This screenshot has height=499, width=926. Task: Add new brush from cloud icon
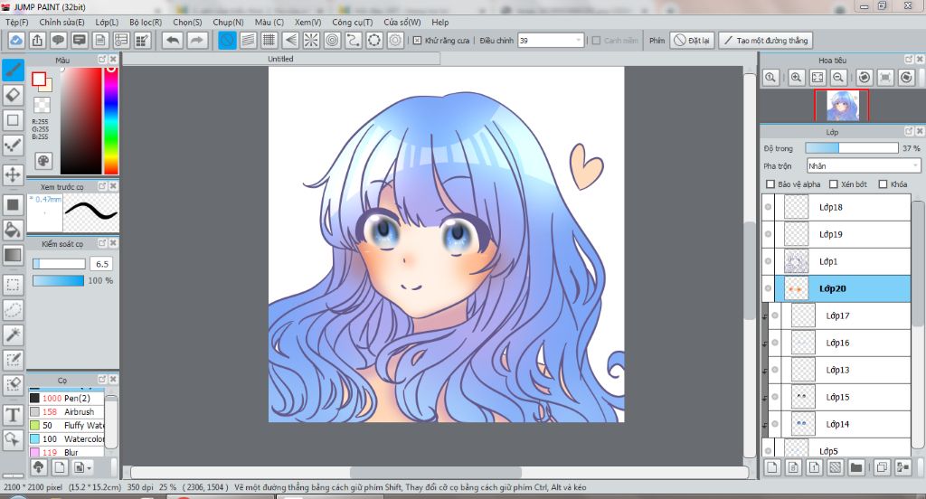pos(38,467)
